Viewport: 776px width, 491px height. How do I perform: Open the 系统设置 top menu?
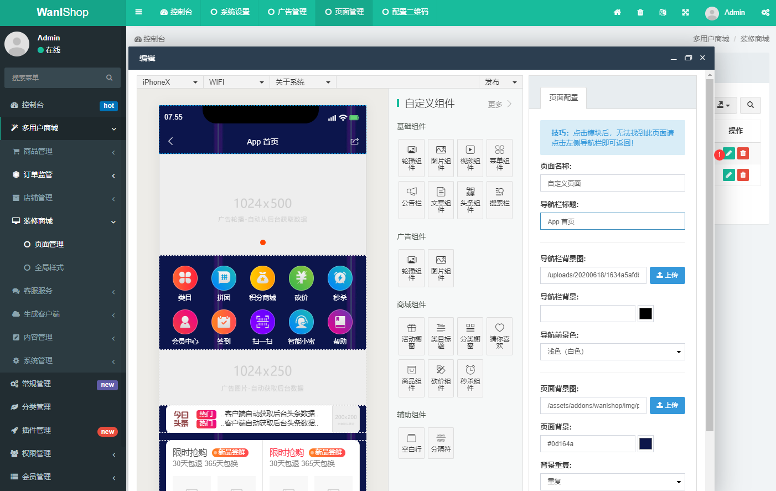click(x=230, y=12)
